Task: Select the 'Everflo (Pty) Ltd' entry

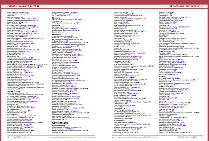Action: point(14,55)
